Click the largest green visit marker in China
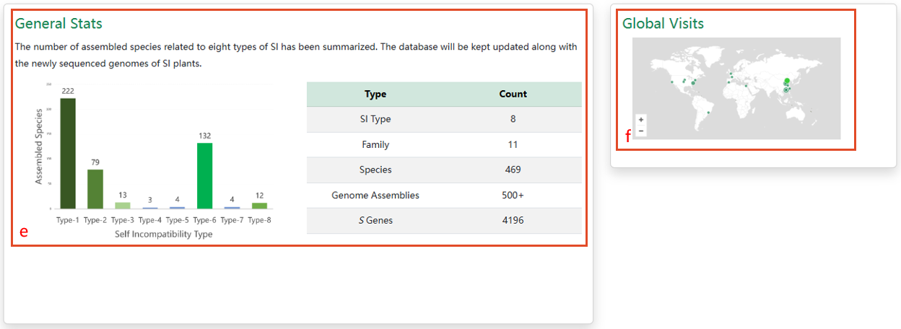 tap(786, 82)
